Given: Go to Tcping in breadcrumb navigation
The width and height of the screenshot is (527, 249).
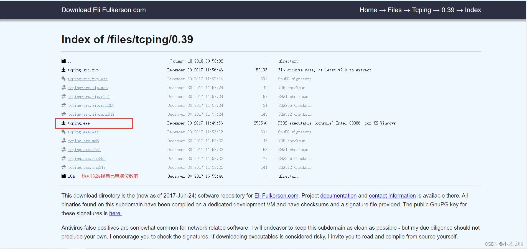Looking at the screenshot, I should [x=421, y=10].
